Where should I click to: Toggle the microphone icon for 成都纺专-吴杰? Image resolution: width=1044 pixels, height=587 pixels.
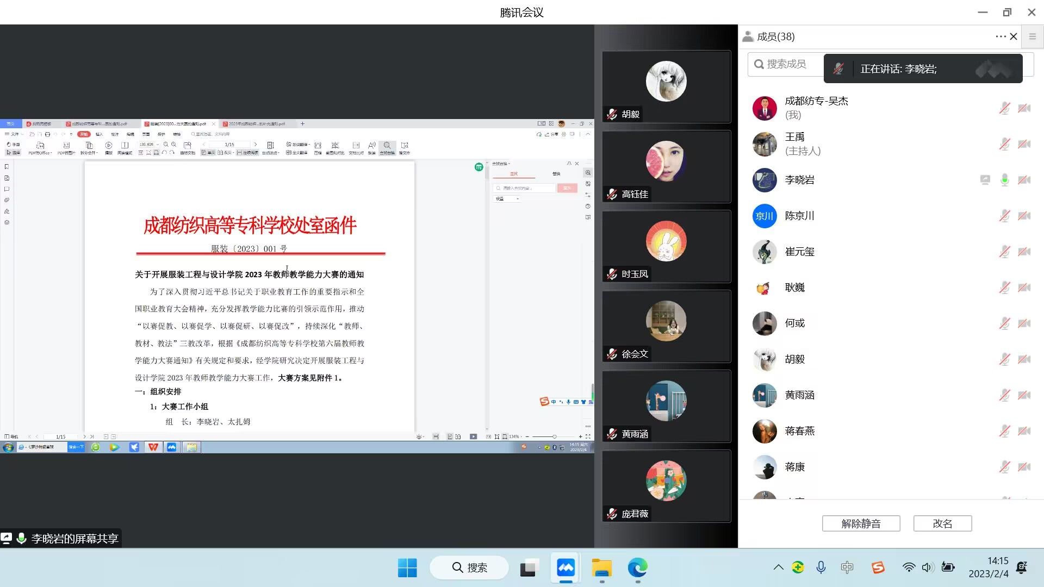[1004, 108]
